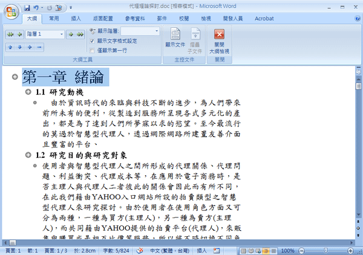Demote the heading with the single right arrow
Screen dimensions: 363x255
click(71, 34)
